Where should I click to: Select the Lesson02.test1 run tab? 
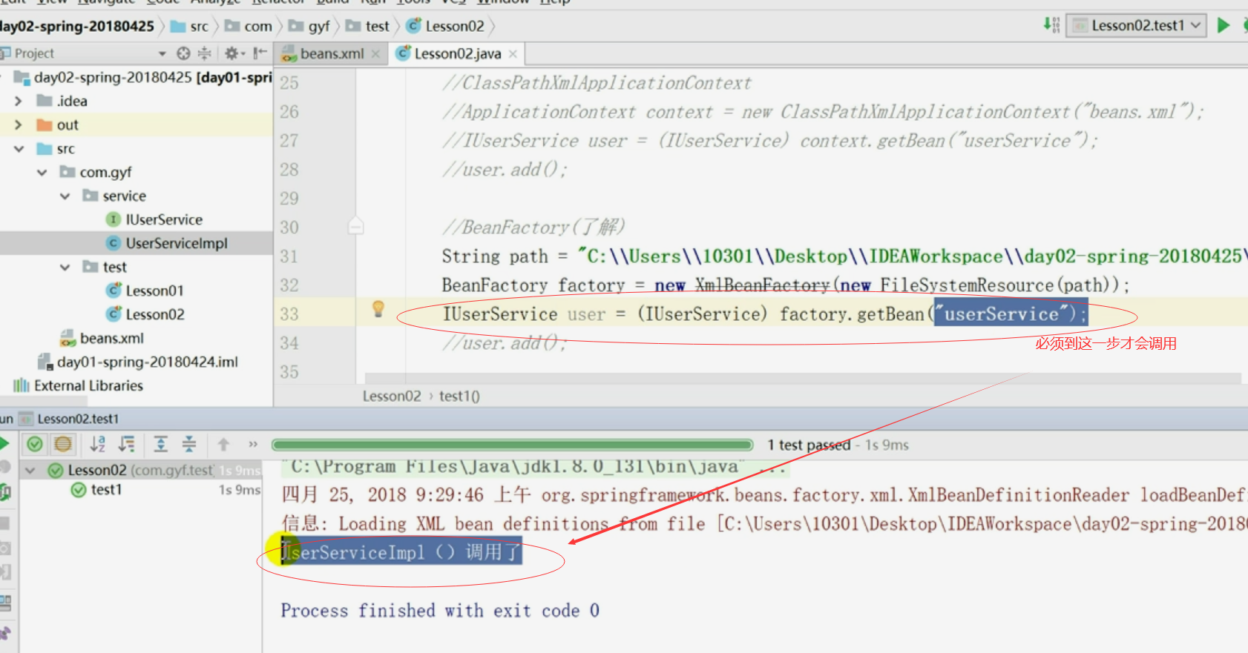tap(69, 419)
